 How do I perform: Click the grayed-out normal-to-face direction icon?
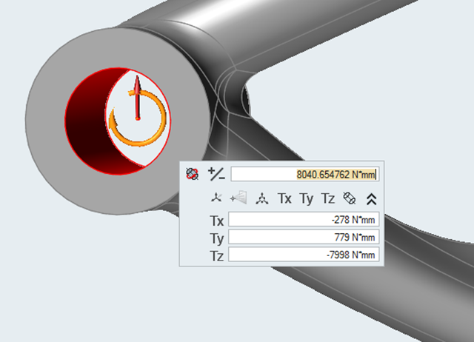click(238, 198)
